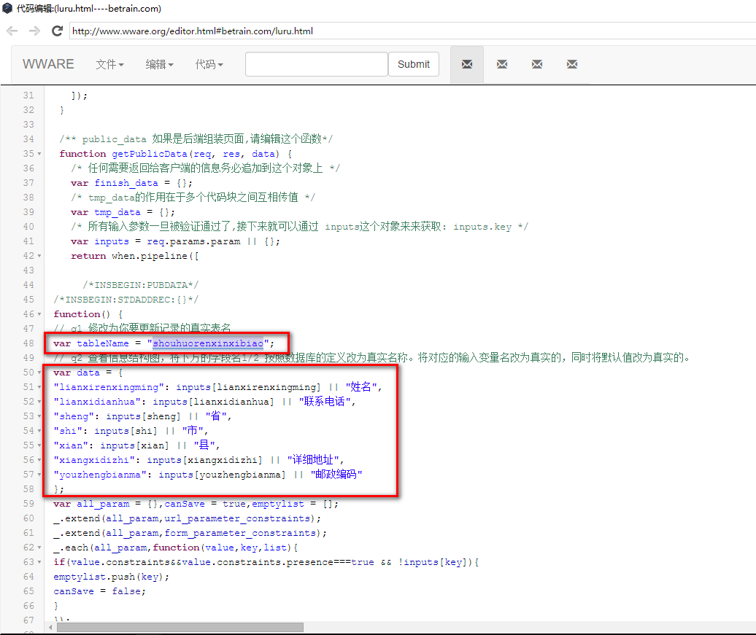Click the INSBEGIN:STDADDREC comment
This screenshot has height=635, width=756.
[x=126, y=300]
